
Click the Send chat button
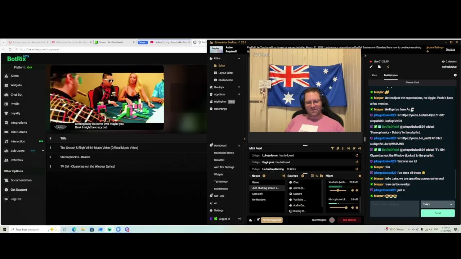tap(438, 213)
